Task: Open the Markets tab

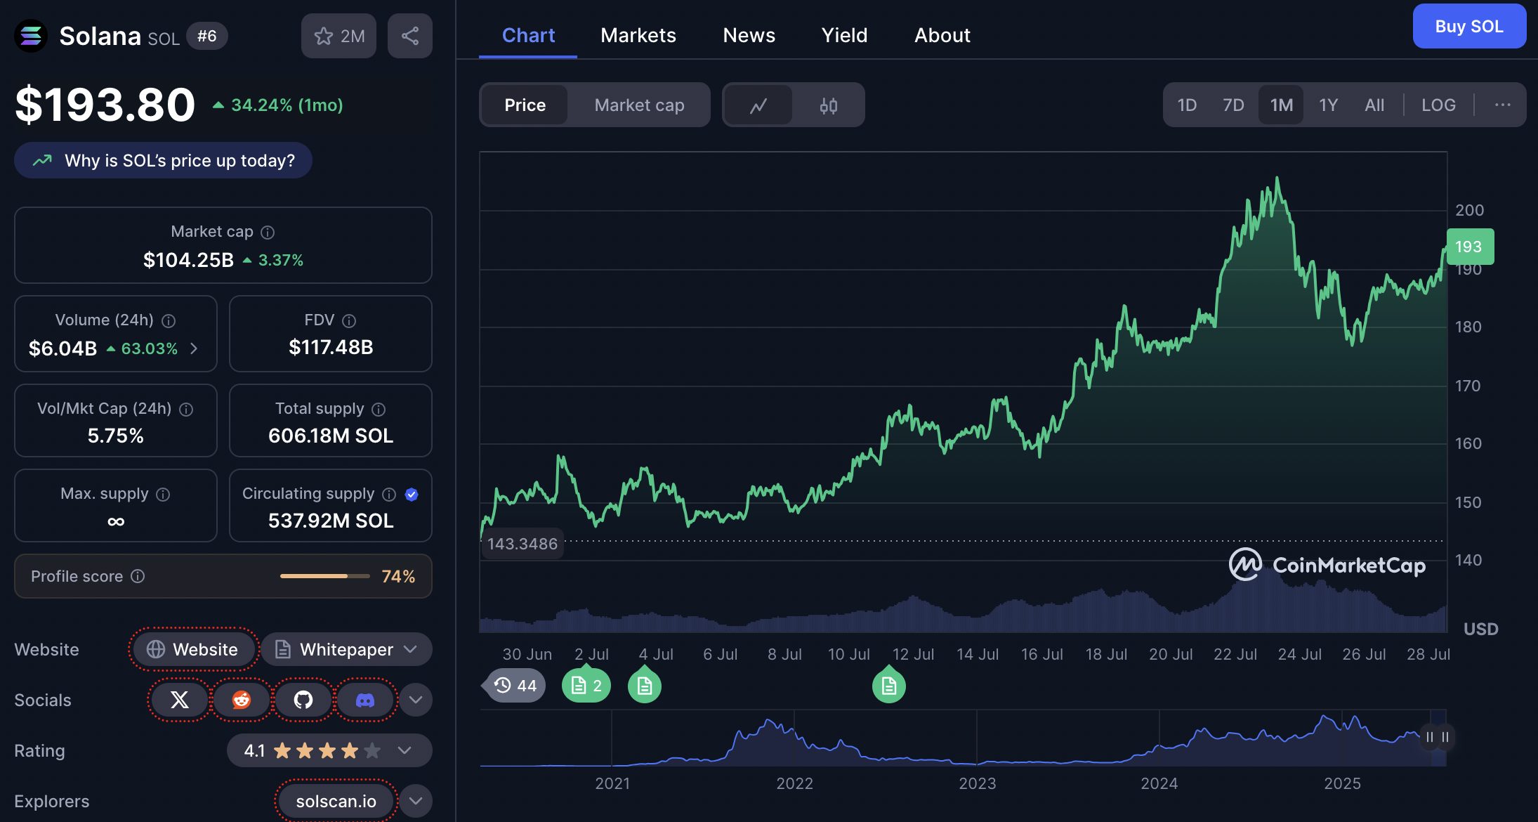Action: (638, 35)
